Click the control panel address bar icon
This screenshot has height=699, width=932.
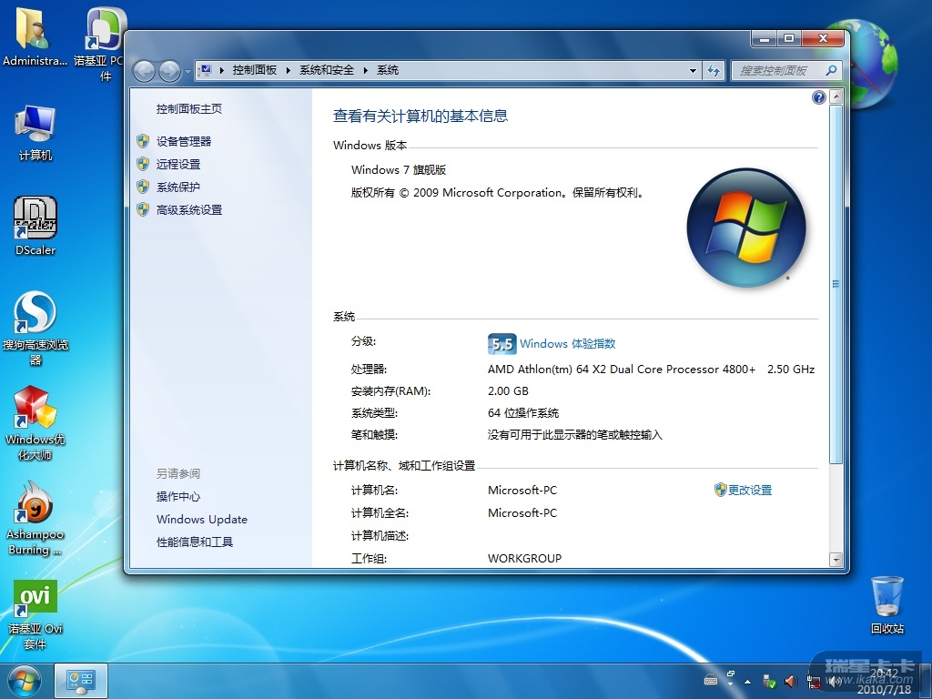pyautogui.click(x=206, y=70)
